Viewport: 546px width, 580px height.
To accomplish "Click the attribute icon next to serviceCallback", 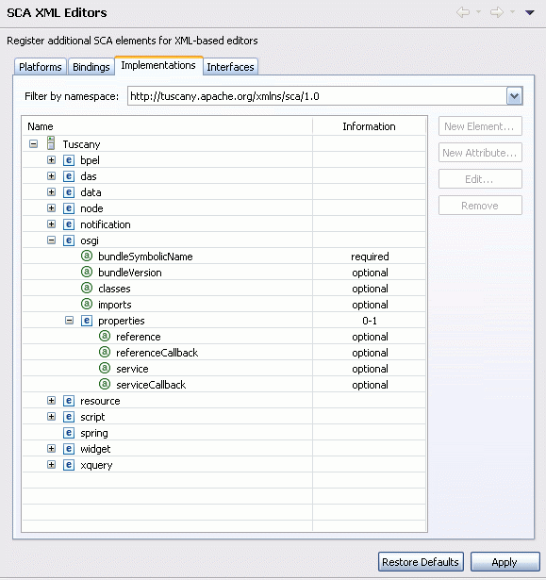I will (x=105, y=385).
